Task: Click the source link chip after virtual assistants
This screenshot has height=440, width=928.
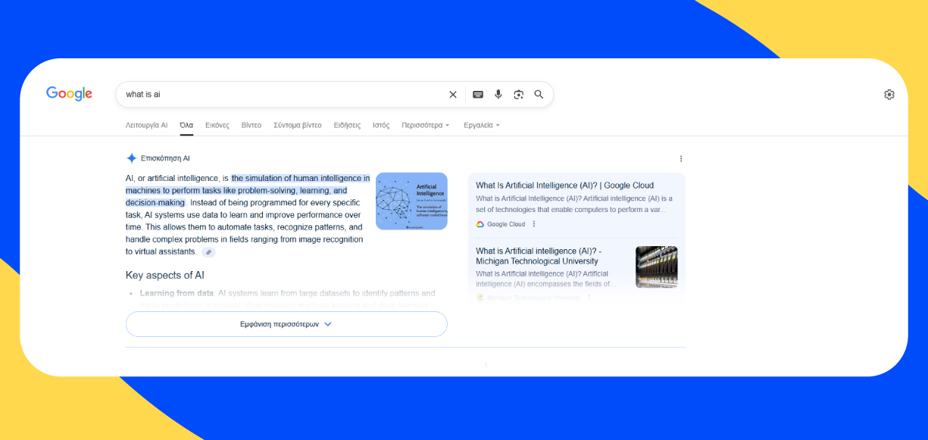Action: point(208,252)
